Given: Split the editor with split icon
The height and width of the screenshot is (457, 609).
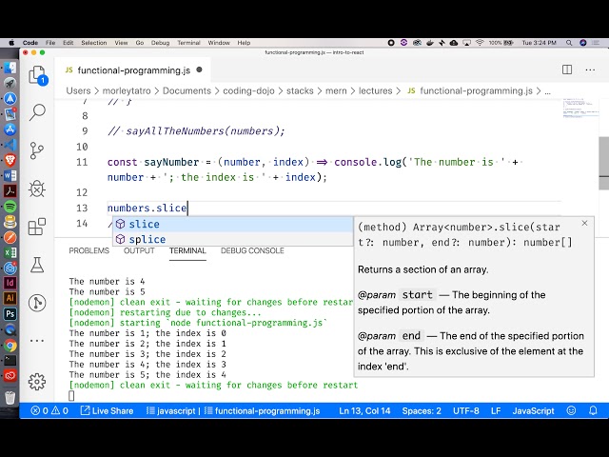Looking at the screenshot, I should point(567,70).
